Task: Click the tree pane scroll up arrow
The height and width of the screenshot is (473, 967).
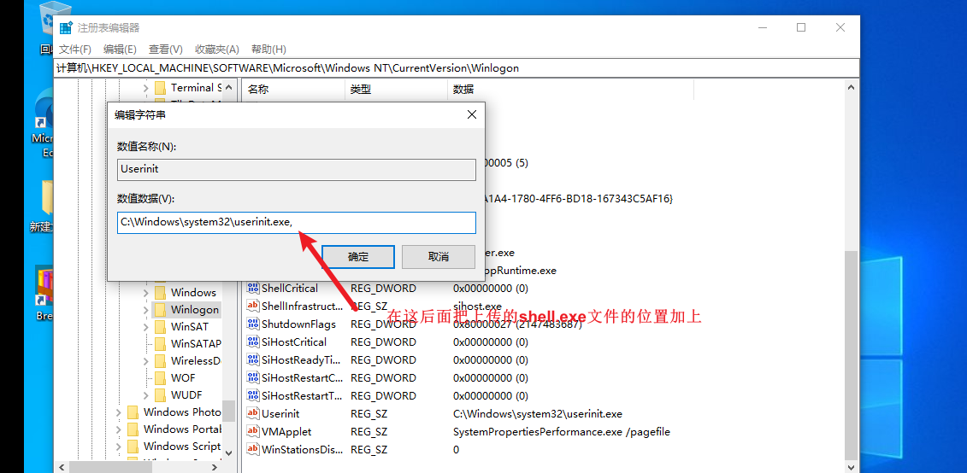Action: [229, 87]
